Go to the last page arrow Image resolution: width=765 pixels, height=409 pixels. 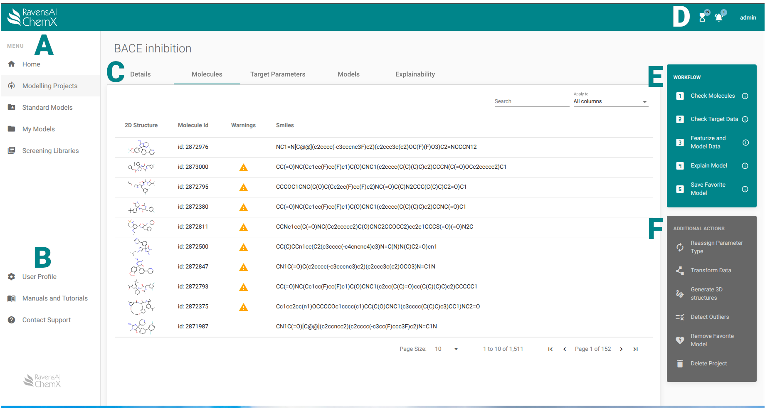click(635, 349)
